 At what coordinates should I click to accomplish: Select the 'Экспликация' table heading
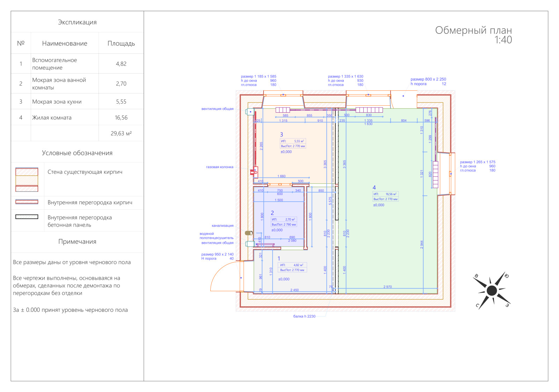click(77, 22)
